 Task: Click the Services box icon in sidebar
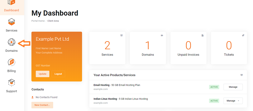click(12, 22)
